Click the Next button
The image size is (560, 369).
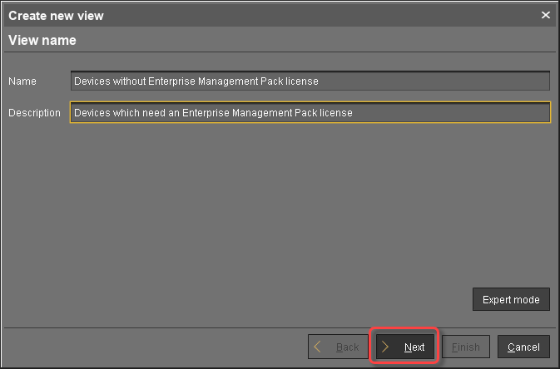tap(405, 347)
